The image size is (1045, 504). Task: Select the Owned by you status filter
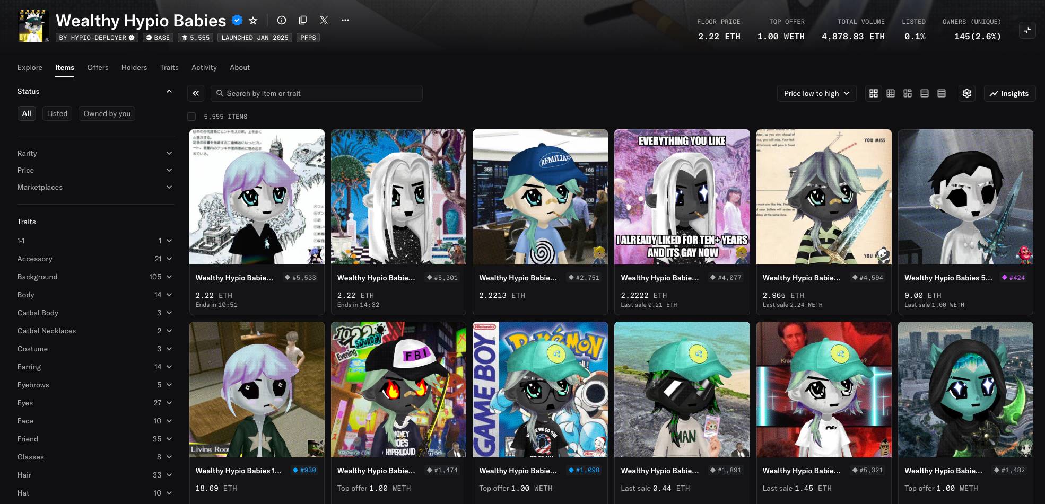click(107, 113)
